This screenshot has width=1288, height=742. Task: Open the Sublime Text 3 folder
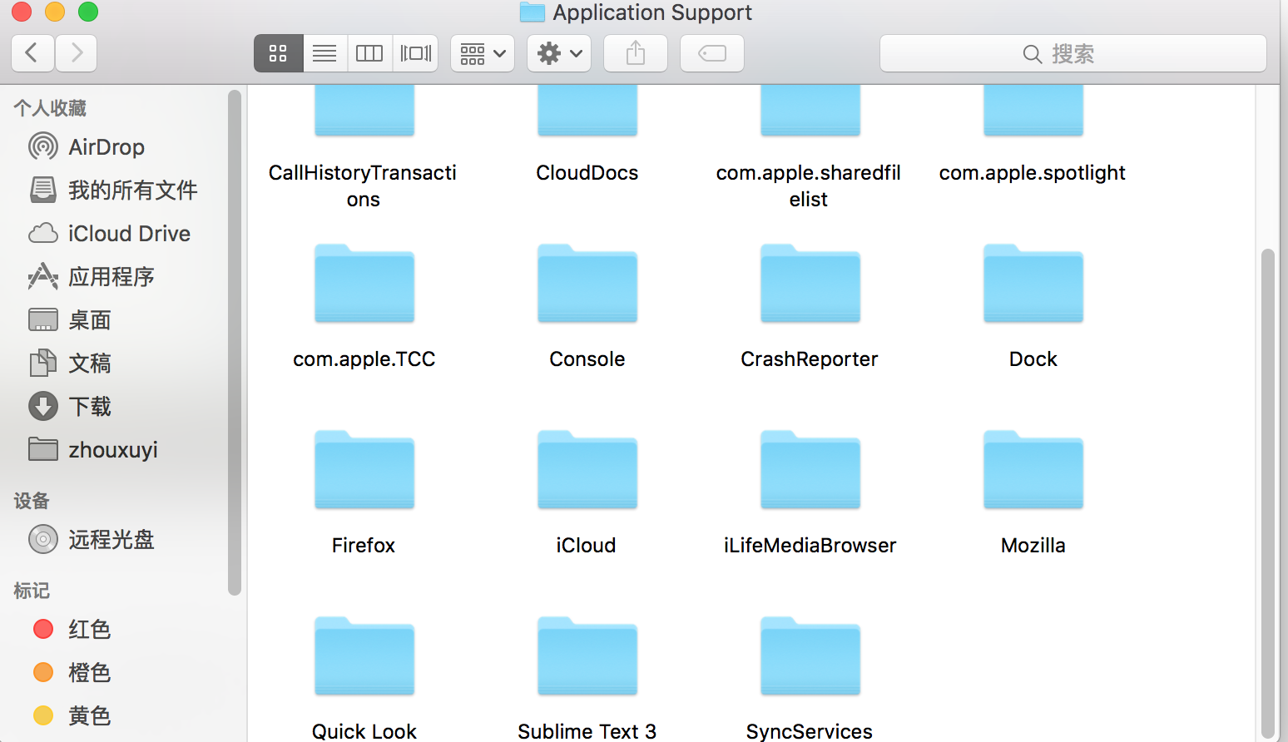click(x=587, y=656)
